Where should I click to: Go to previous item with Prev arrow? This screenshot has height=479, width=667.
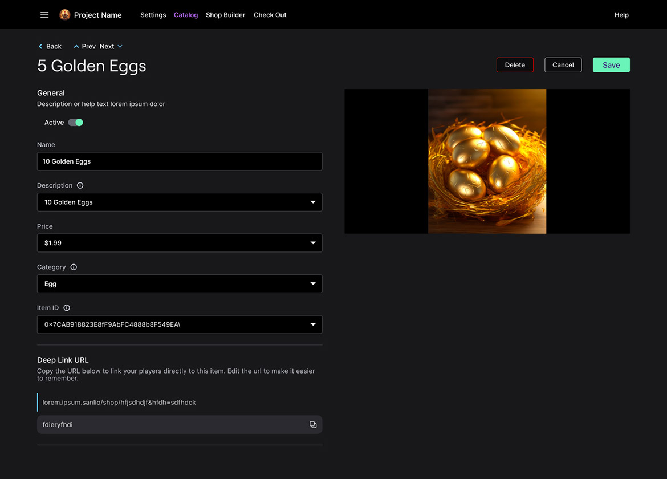[76, 47]
